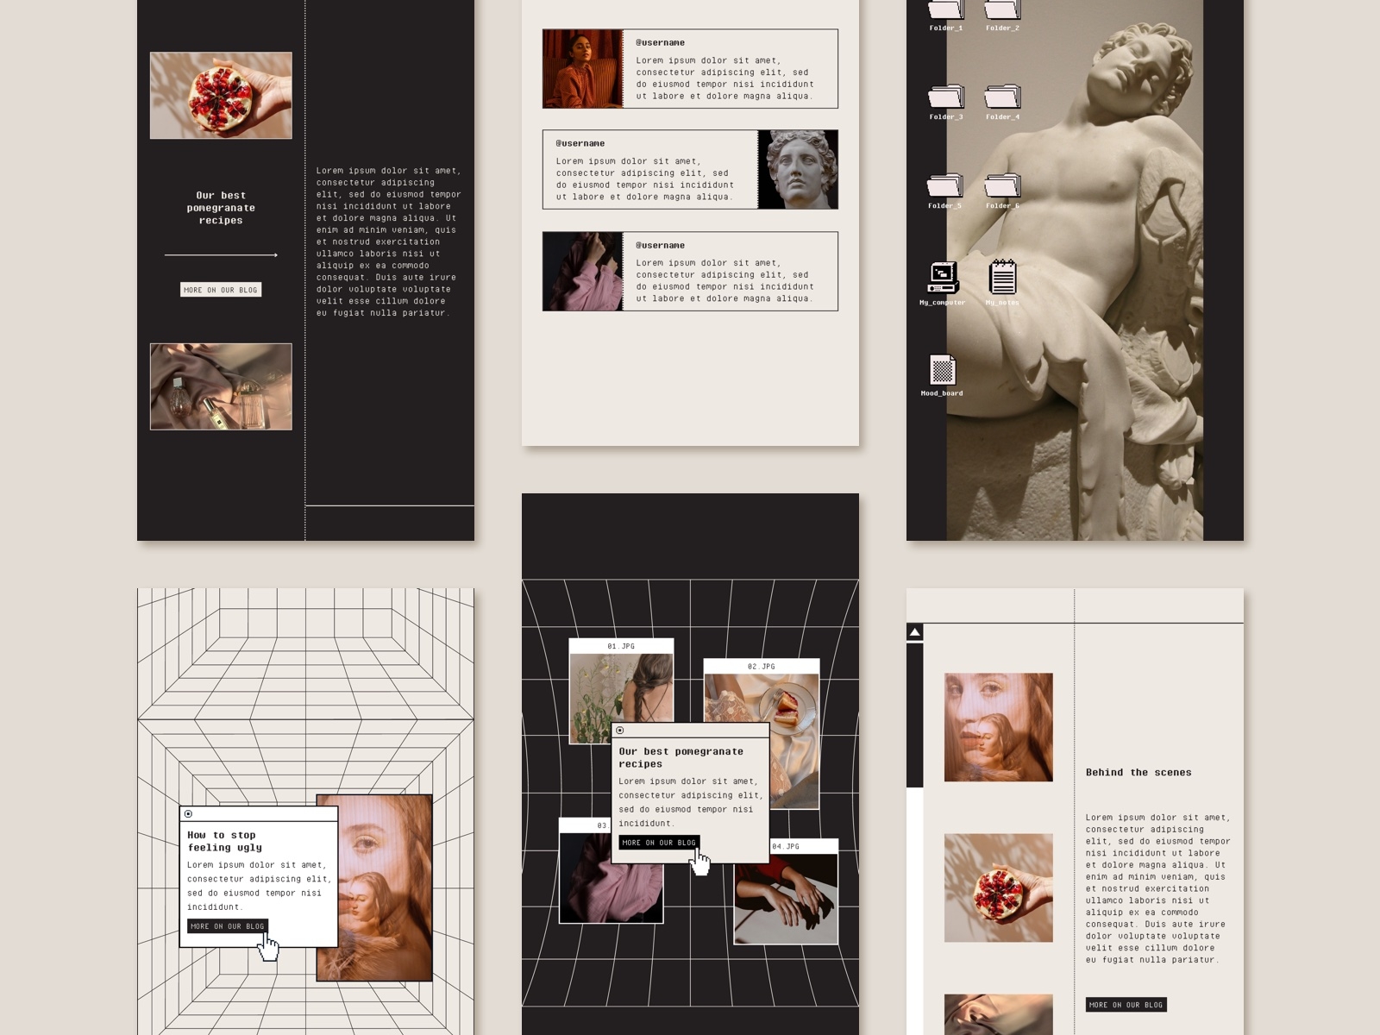1380x1035 pixels.
Task: Click 'More on our blog' in 'How to stop feeling ugly'
Action: (228, 926)
